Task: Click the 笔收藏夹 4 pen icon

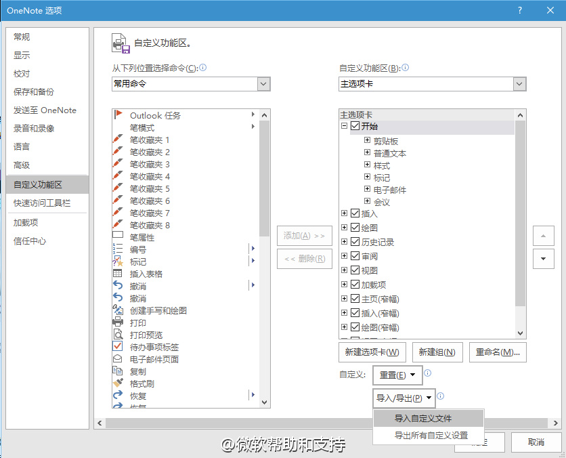Action: [118, 176]
